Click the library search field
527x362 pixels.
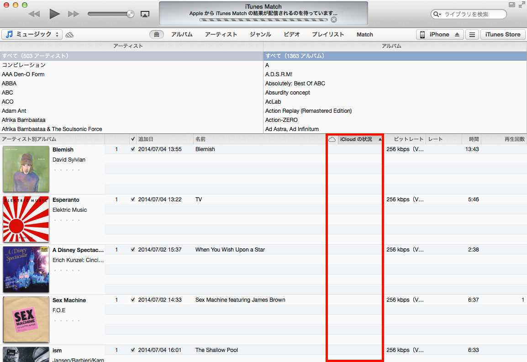click(469, 14)
